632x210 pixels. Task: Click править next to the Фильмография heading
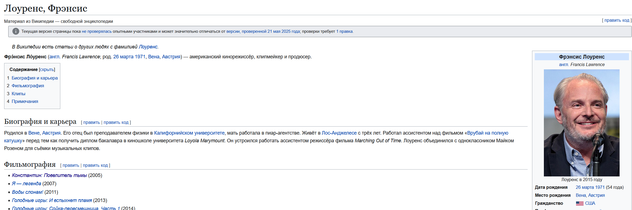(x=71, y=165)
